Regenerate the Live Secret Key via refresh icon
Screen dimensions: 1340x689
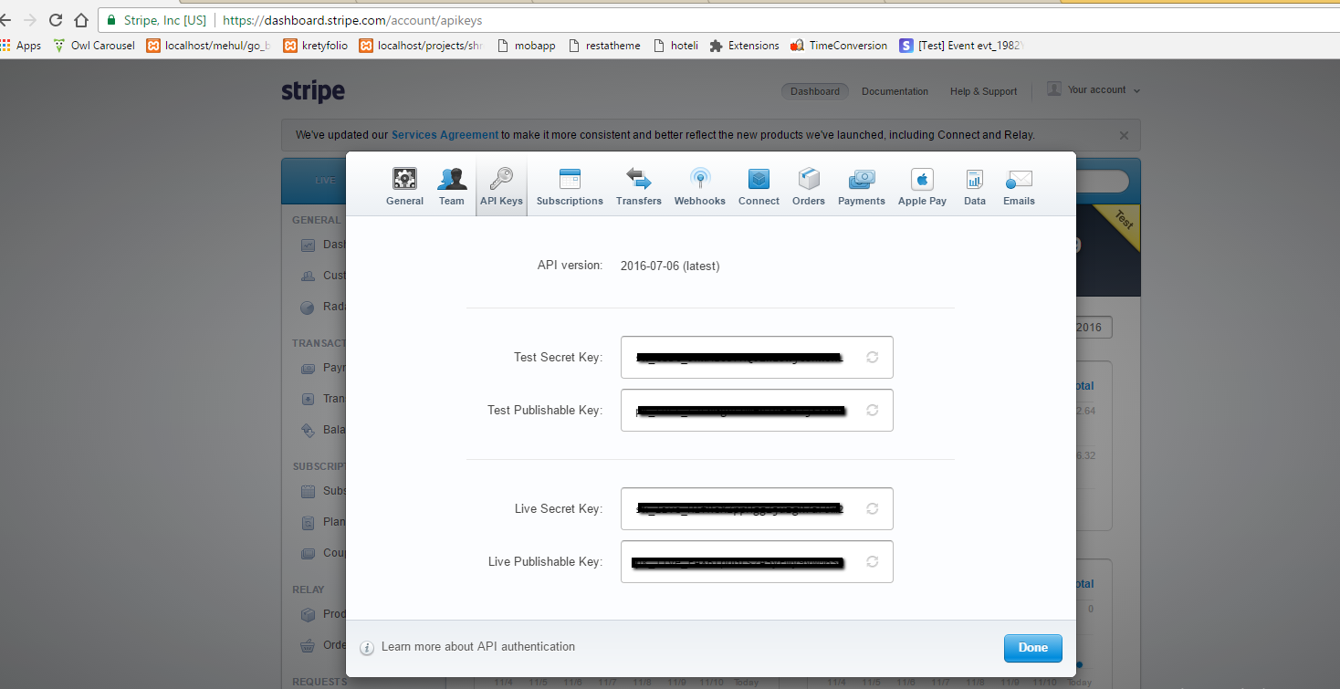point(872,508)
